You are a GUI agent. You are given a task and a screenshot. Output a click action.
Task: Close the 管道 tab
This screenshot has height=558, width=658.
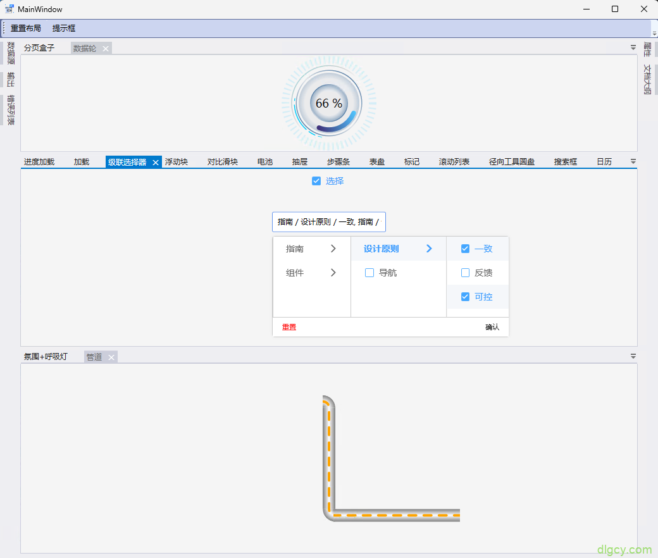(111, 357)
